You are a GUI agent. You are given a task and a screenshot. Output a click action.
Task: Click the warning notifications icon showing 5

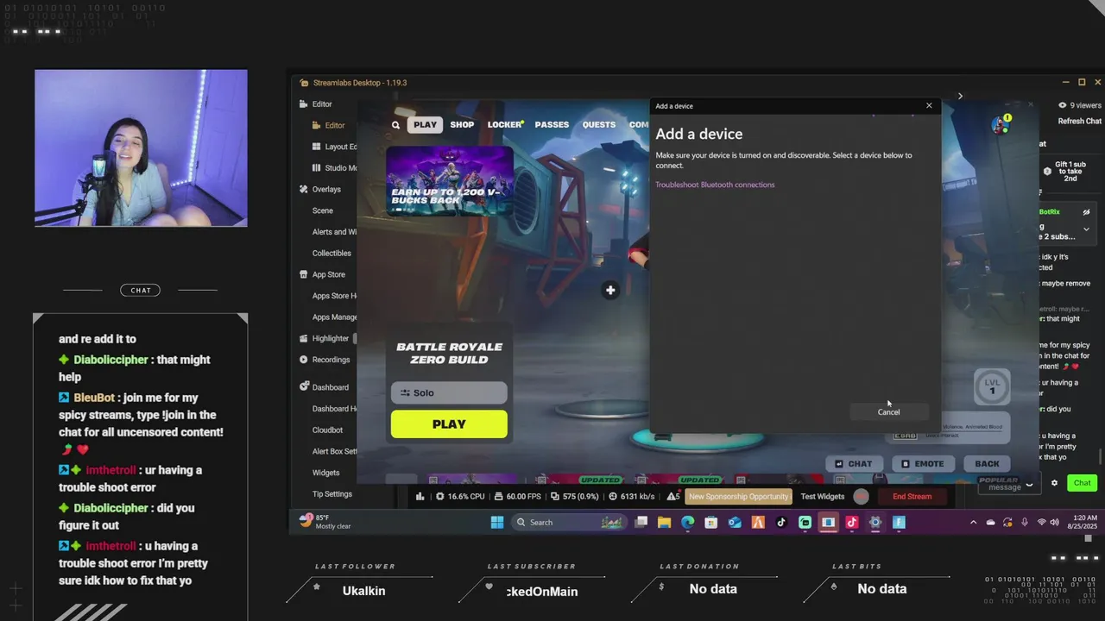[673, 496]
